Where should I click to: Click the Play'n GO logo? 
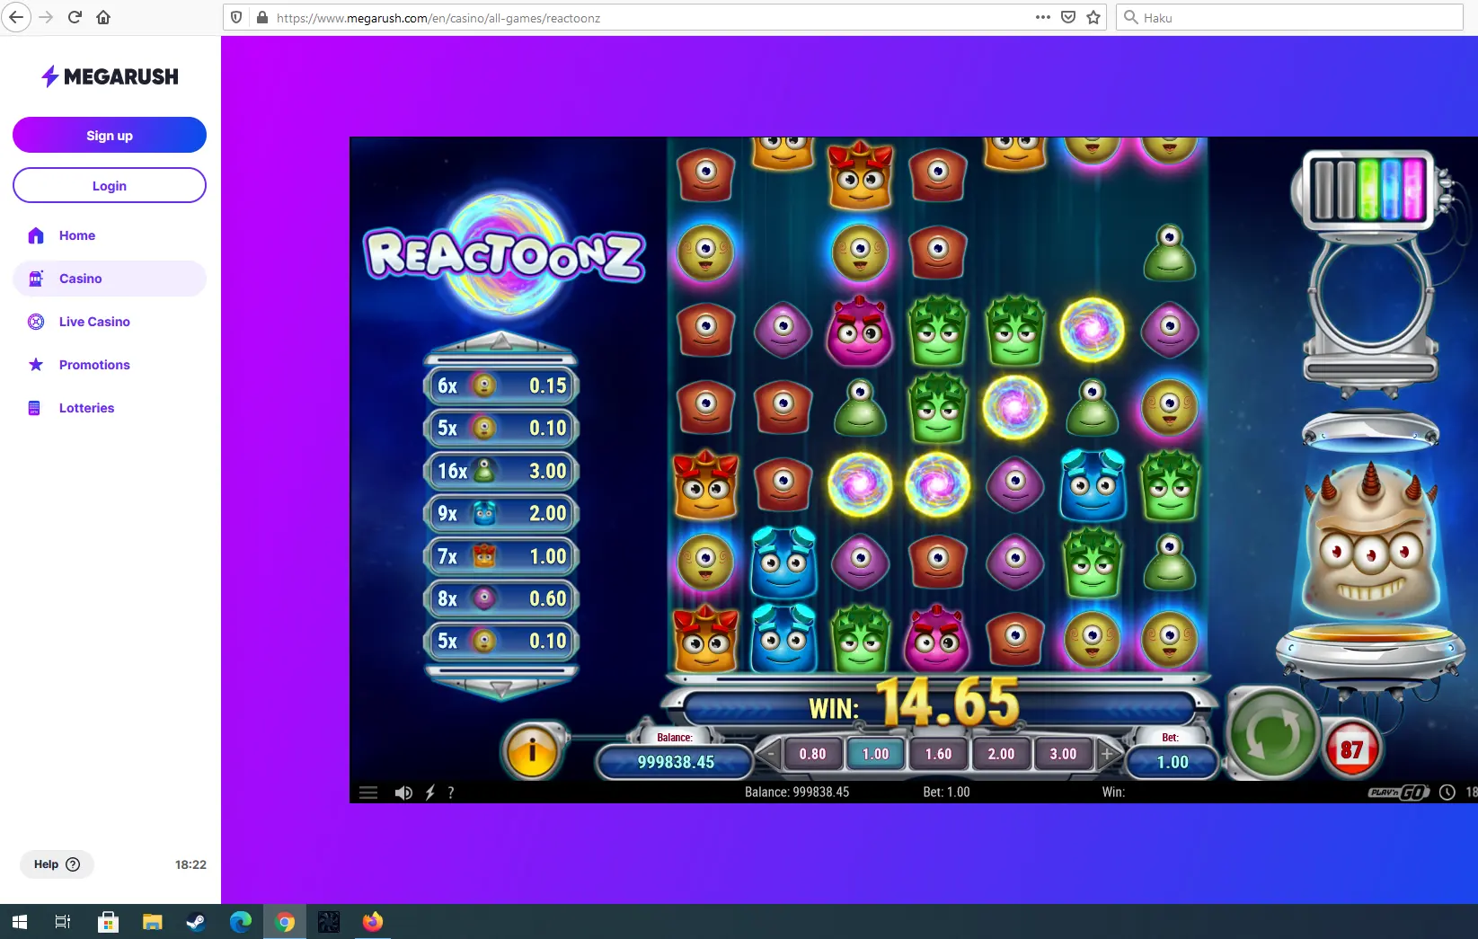click(1398, 793)
